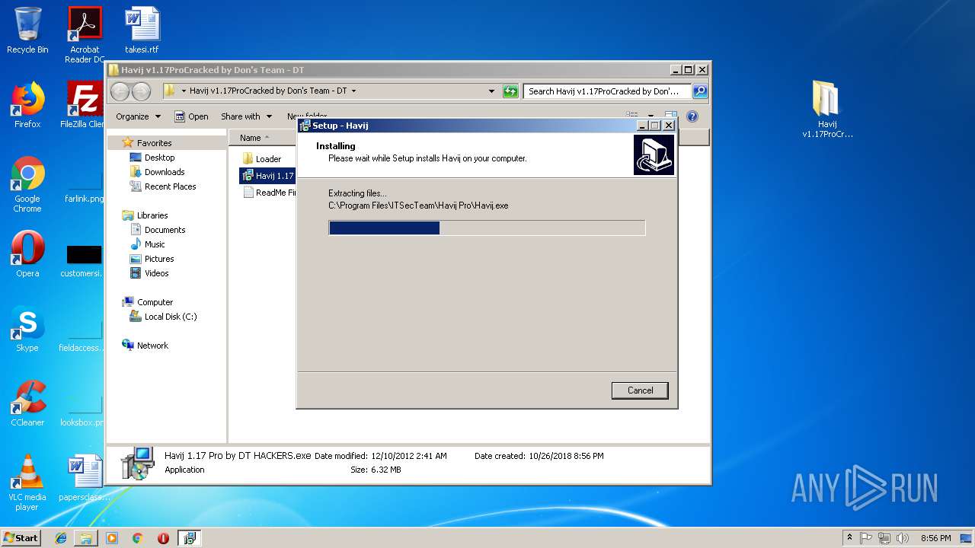
Task: Launch VLC media player shortcut
Action: 27,483
